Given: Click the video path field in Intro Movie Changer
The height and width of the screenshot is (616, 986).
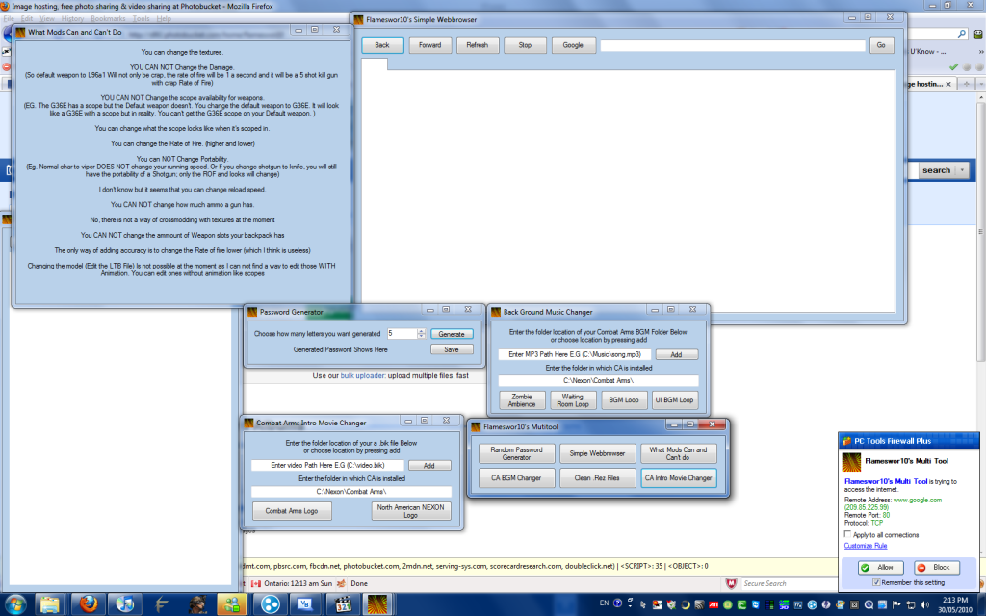Looking at the screenshot, I should pyautogui.click(x=327, y=465).
